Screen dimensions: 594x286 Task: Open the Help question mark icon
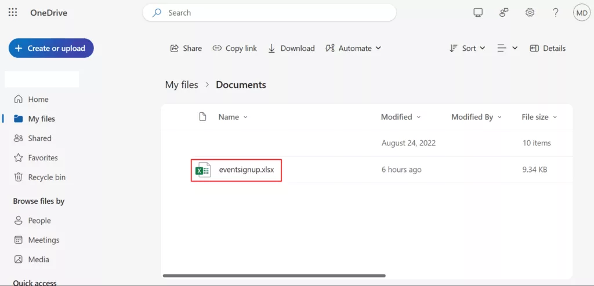[x=555, y=13]
